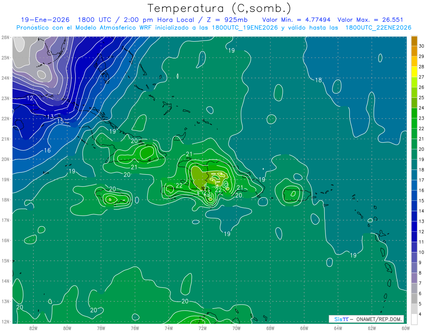The height and width of the screenshot is (333, 431).
Task: Click the '18N' latitude axis label
Action: 5,200
